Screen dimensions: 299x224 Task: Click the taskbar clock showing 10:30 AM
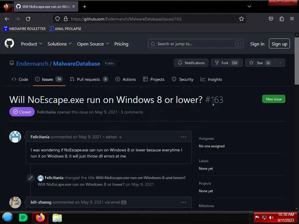point(286,217)
